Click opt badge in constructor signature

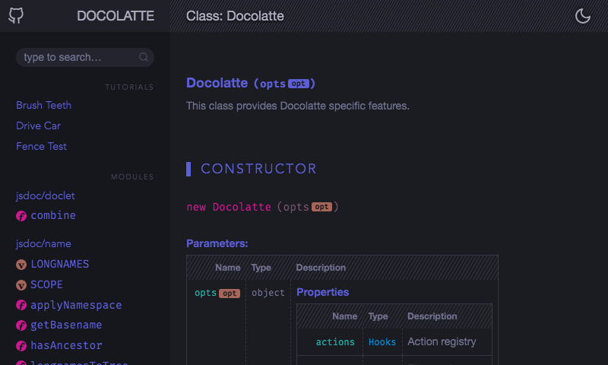pos(321,207)
